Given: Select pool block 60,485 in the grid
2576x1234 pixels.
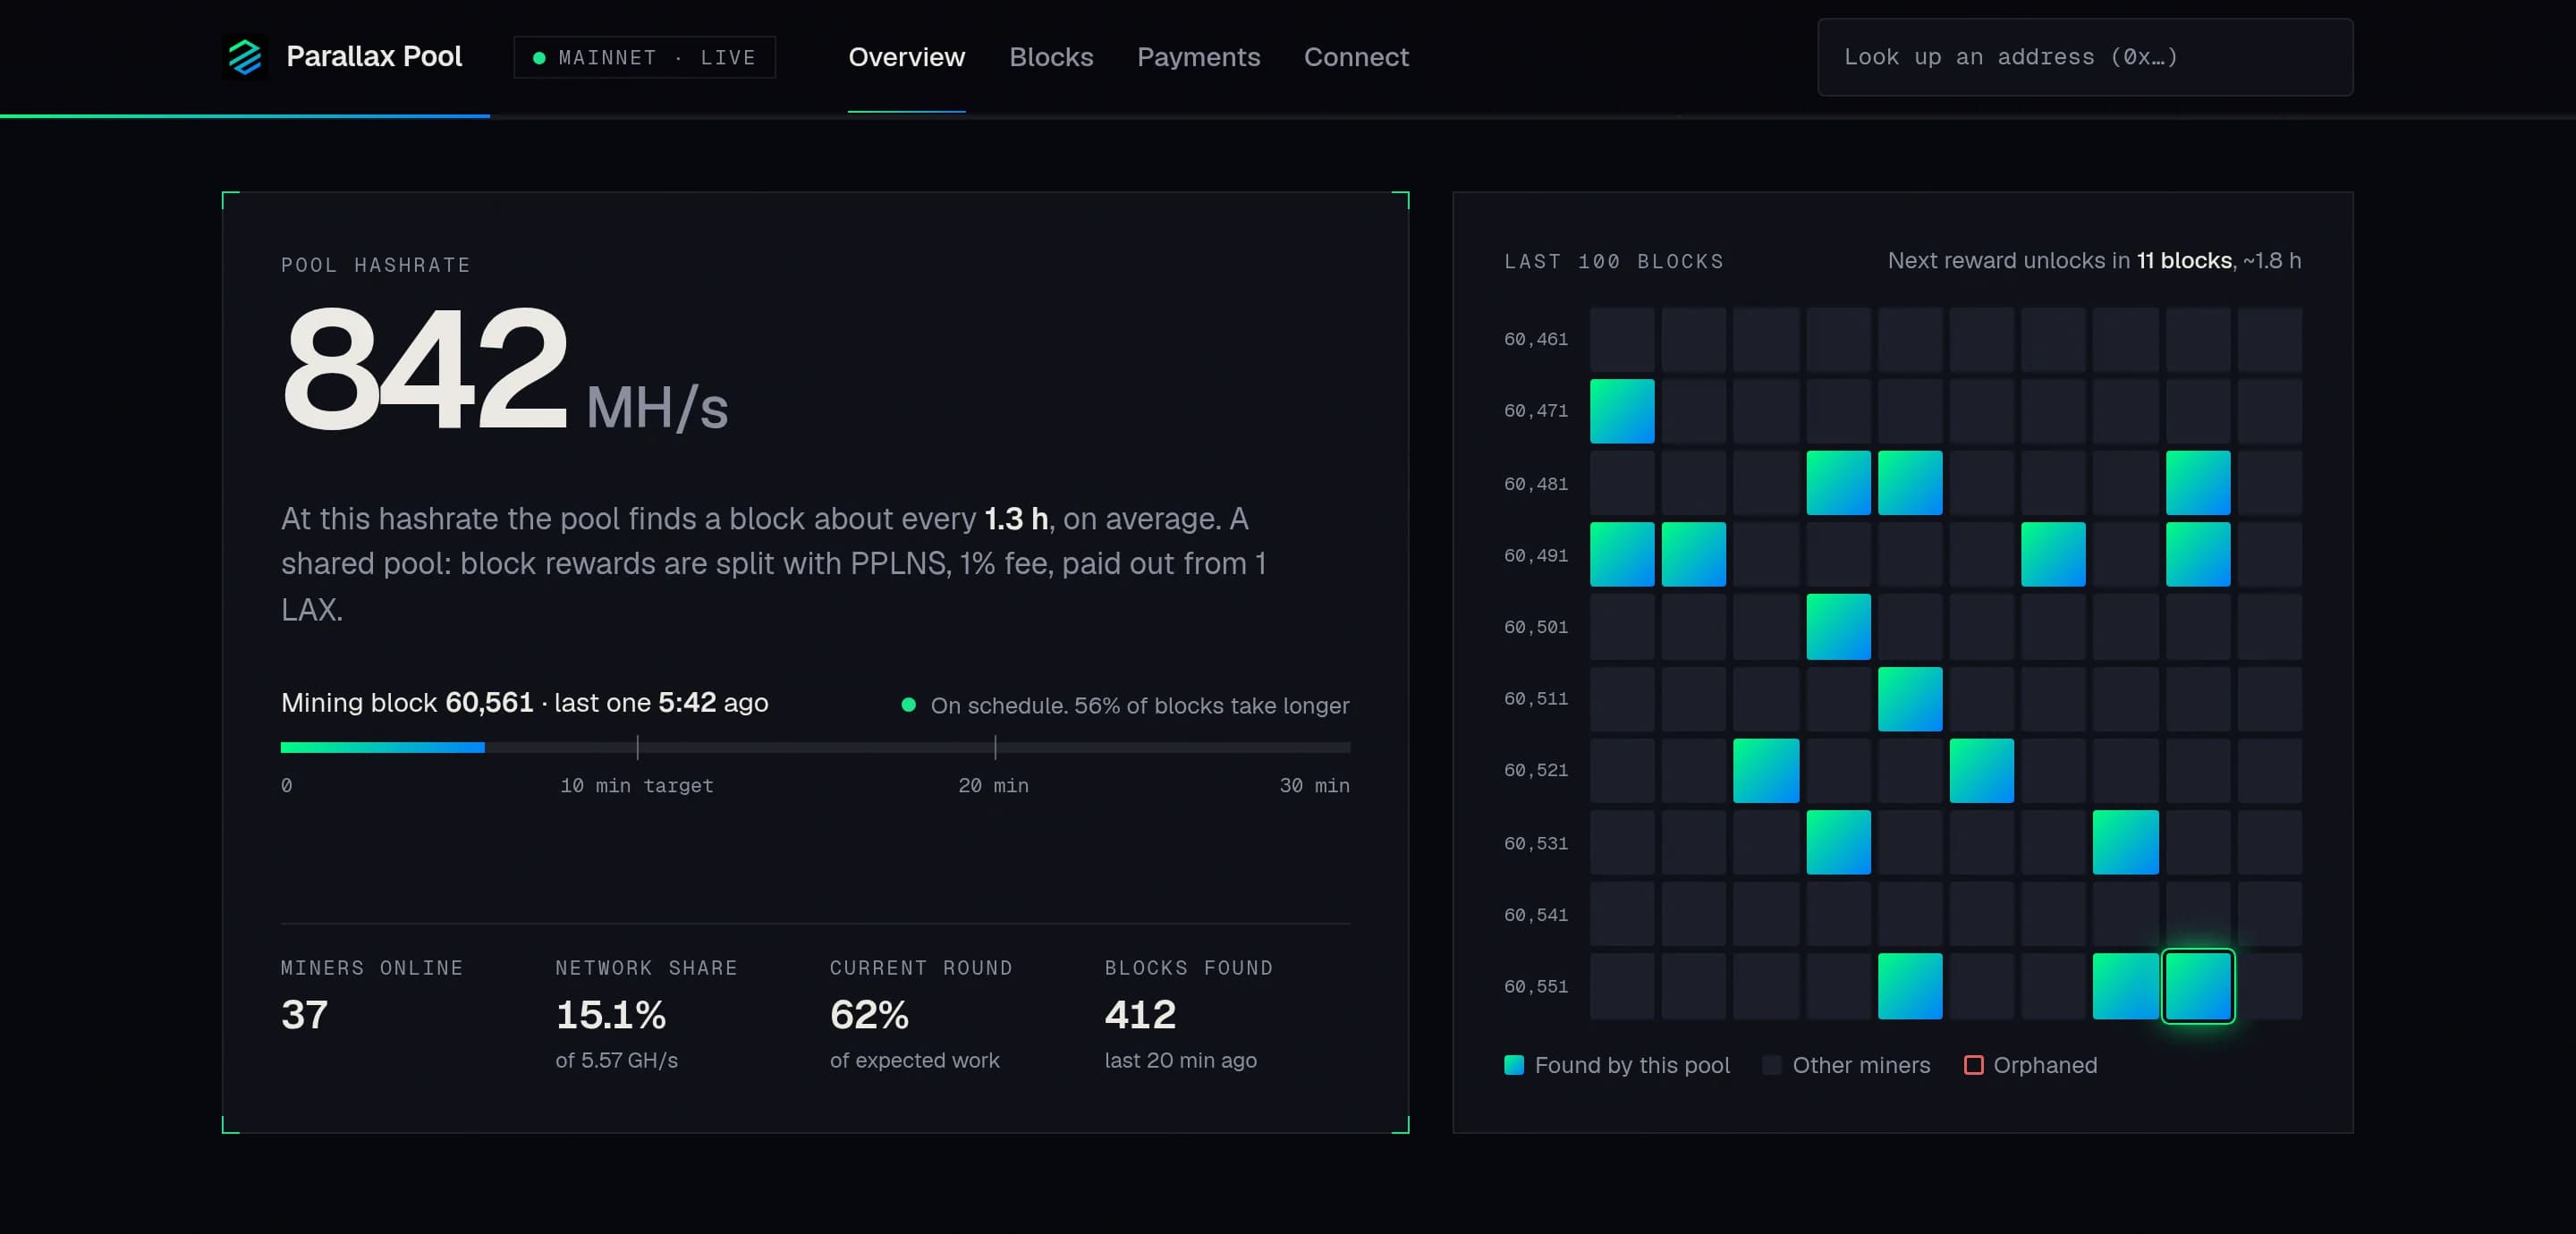Looking at the screenshot, I should click(x=1910, y=483).
